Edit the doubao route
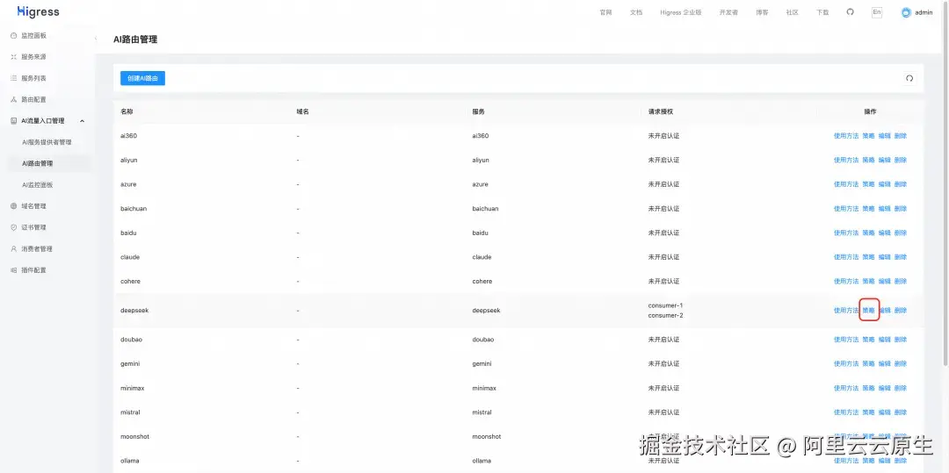949x473 pixels. (x=884, y=340)
